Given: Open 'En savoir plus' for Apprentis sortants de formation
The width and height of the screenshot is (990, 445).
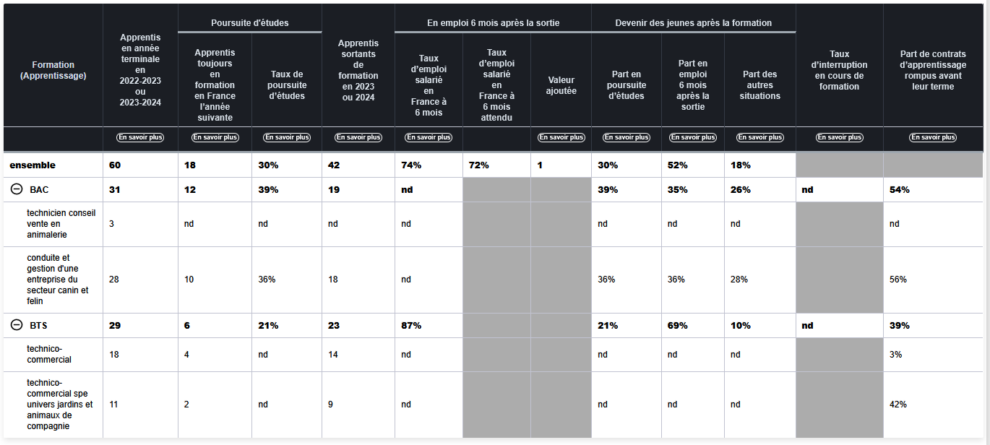Looking at the screenshot, I should click(358, 137).
